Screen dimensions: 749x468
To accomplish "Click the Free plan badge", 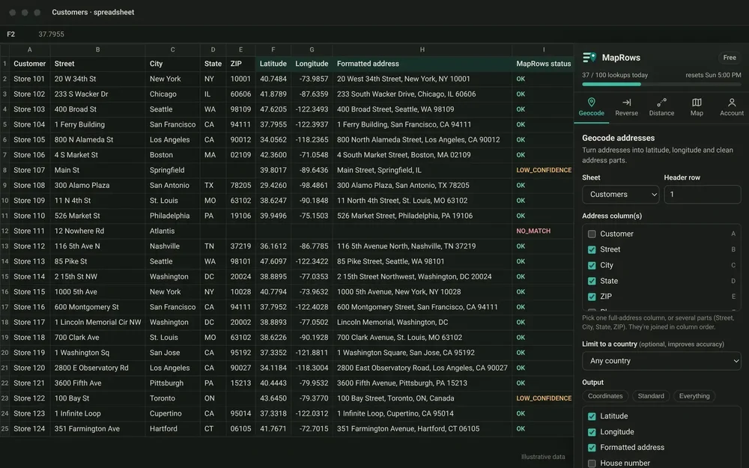I will (730, 58).
